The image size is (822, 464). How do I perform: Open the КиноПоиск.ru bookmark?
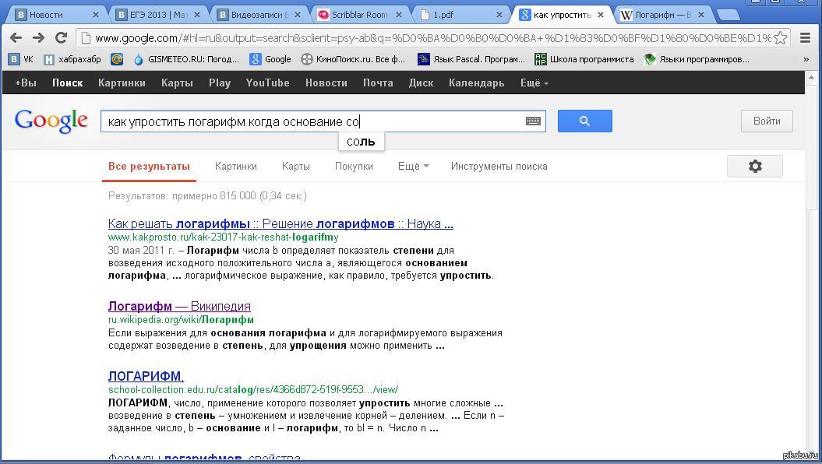[x=353, y=59]
